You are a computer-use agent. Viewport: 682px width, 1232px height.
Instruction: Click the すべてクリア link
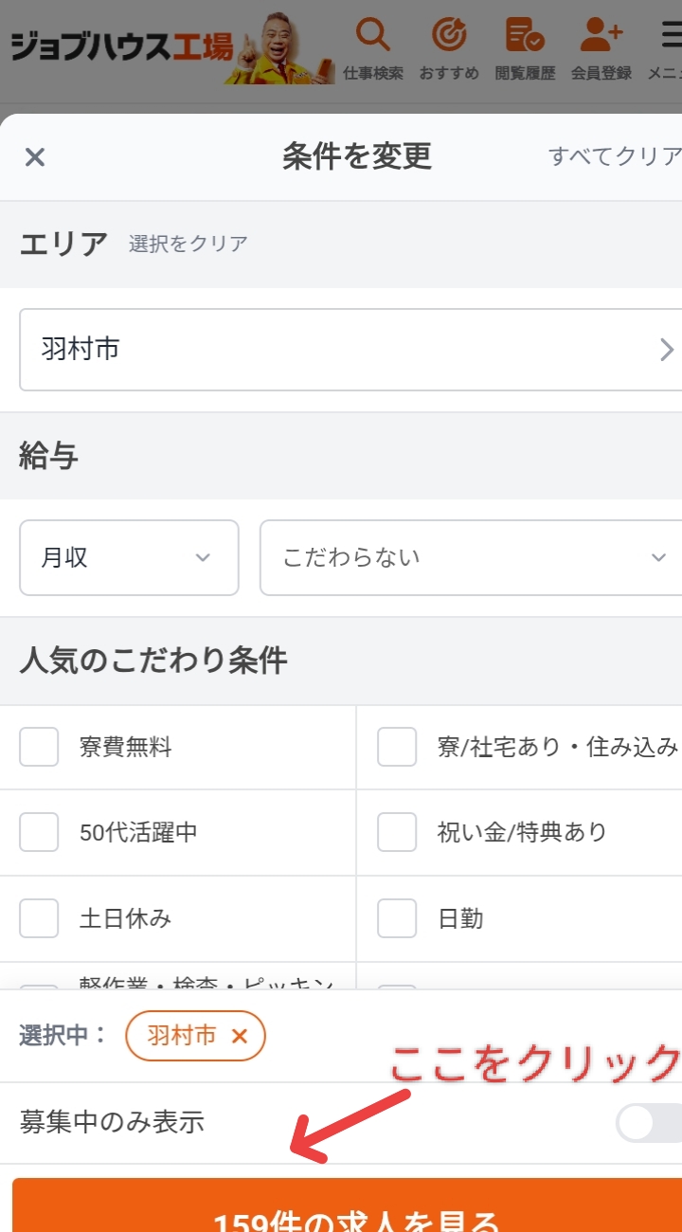point(615,156)
